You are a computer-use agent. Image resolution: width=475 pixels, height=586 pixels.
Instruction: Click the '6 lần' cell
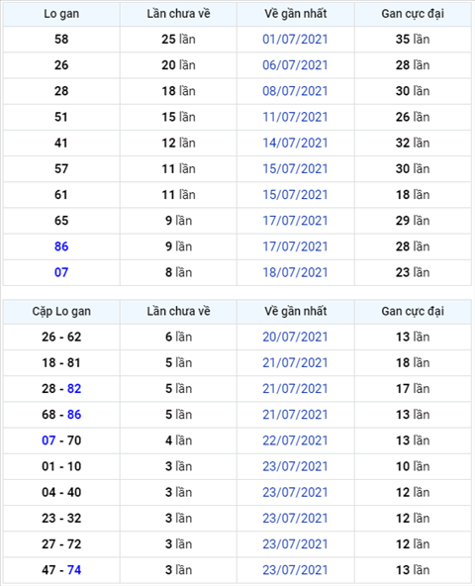178,337
